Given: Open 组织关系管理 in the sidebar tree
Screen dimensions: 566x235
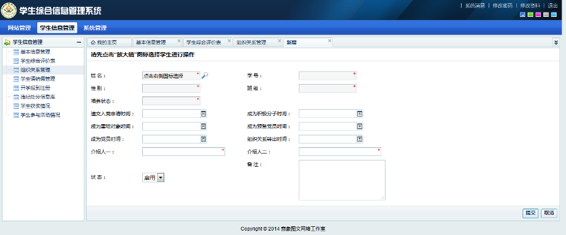Looking at the screenshot, I should coord(35,70).
